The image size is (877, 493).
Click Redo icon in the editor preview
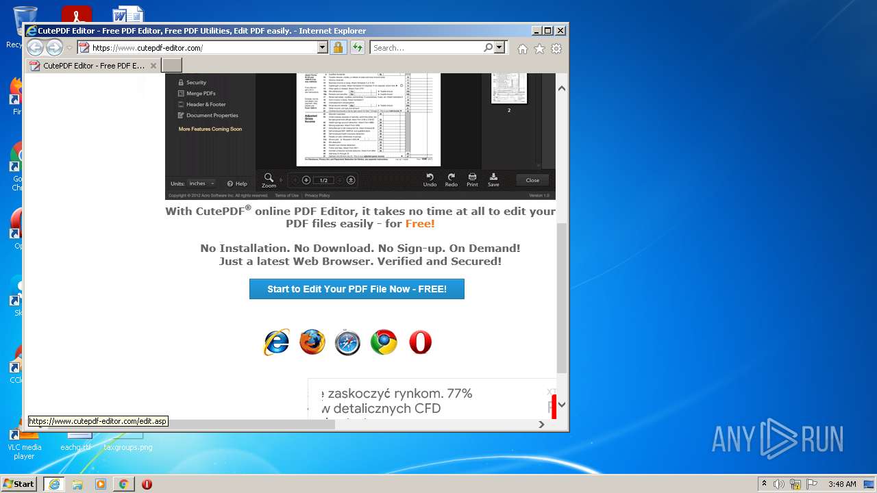(451, 180)
